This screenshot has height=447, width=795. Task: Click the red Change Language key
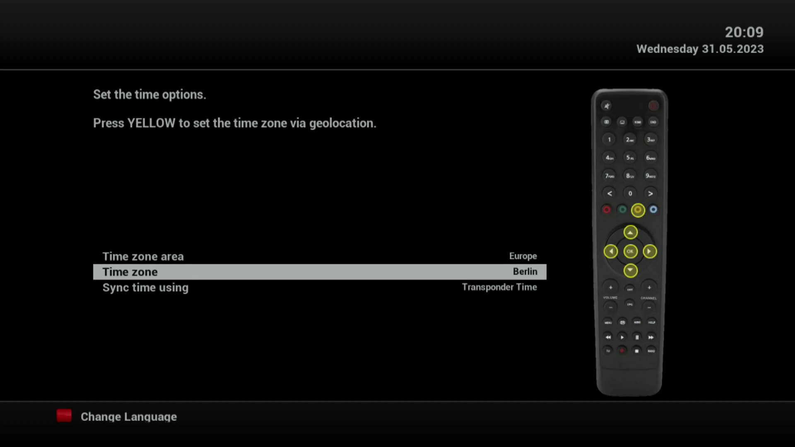64,416
